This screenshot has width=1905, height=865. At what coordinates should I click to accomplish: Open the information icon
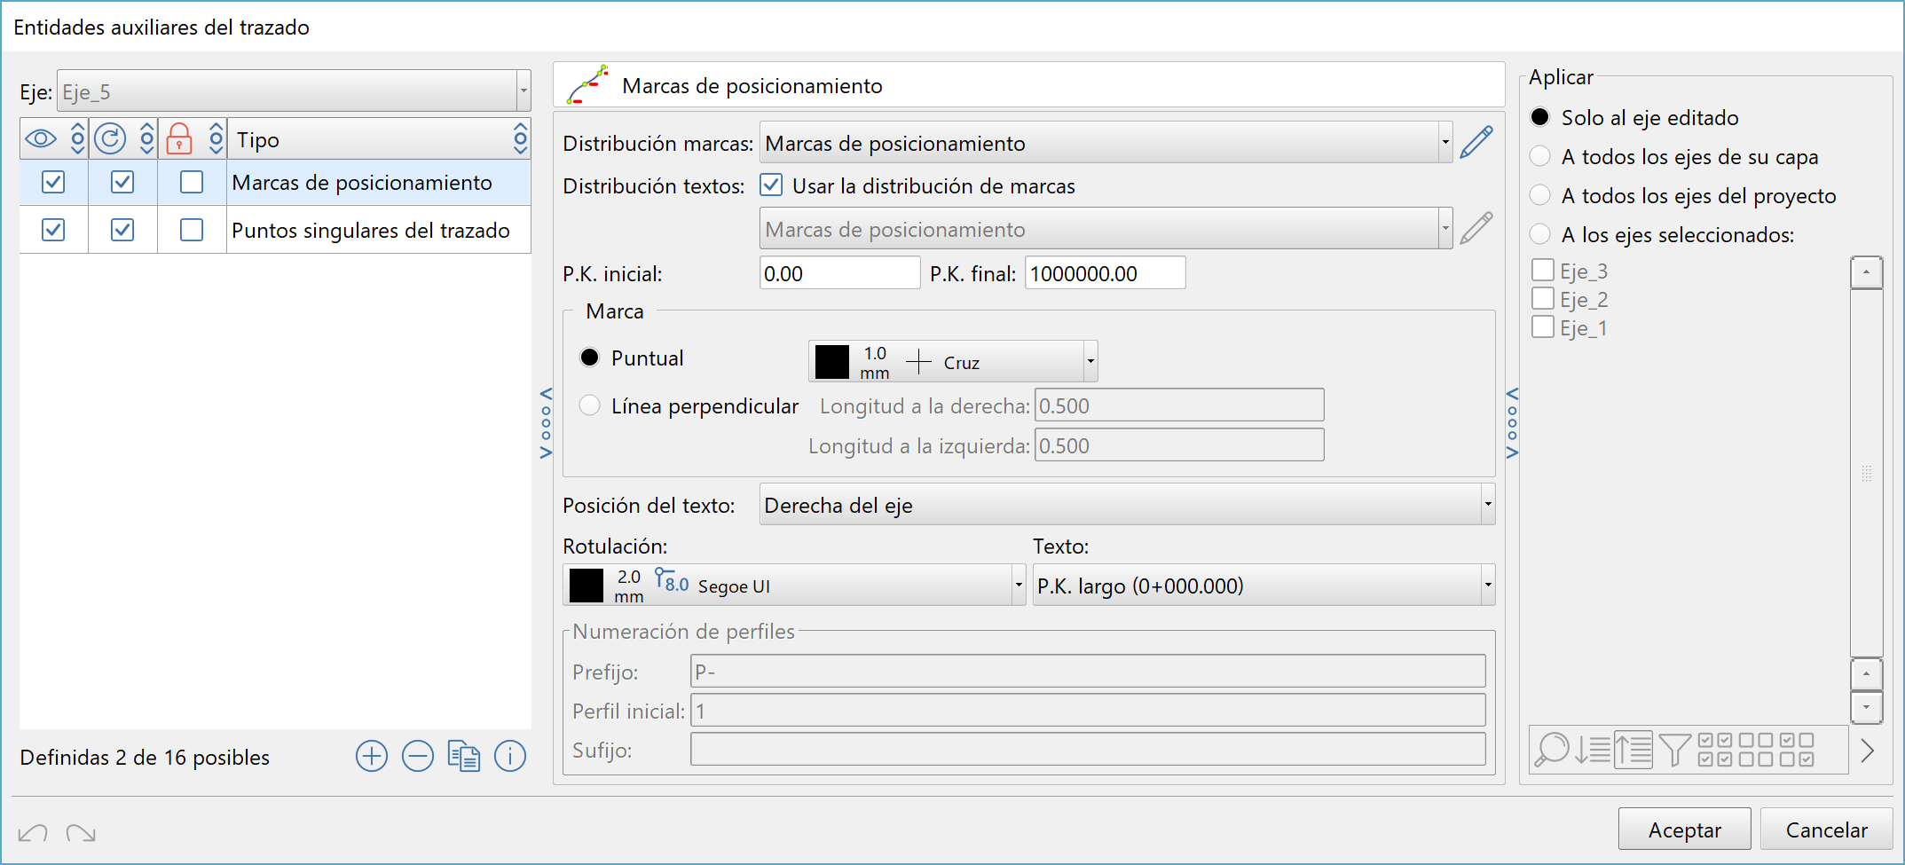(510, 757)
